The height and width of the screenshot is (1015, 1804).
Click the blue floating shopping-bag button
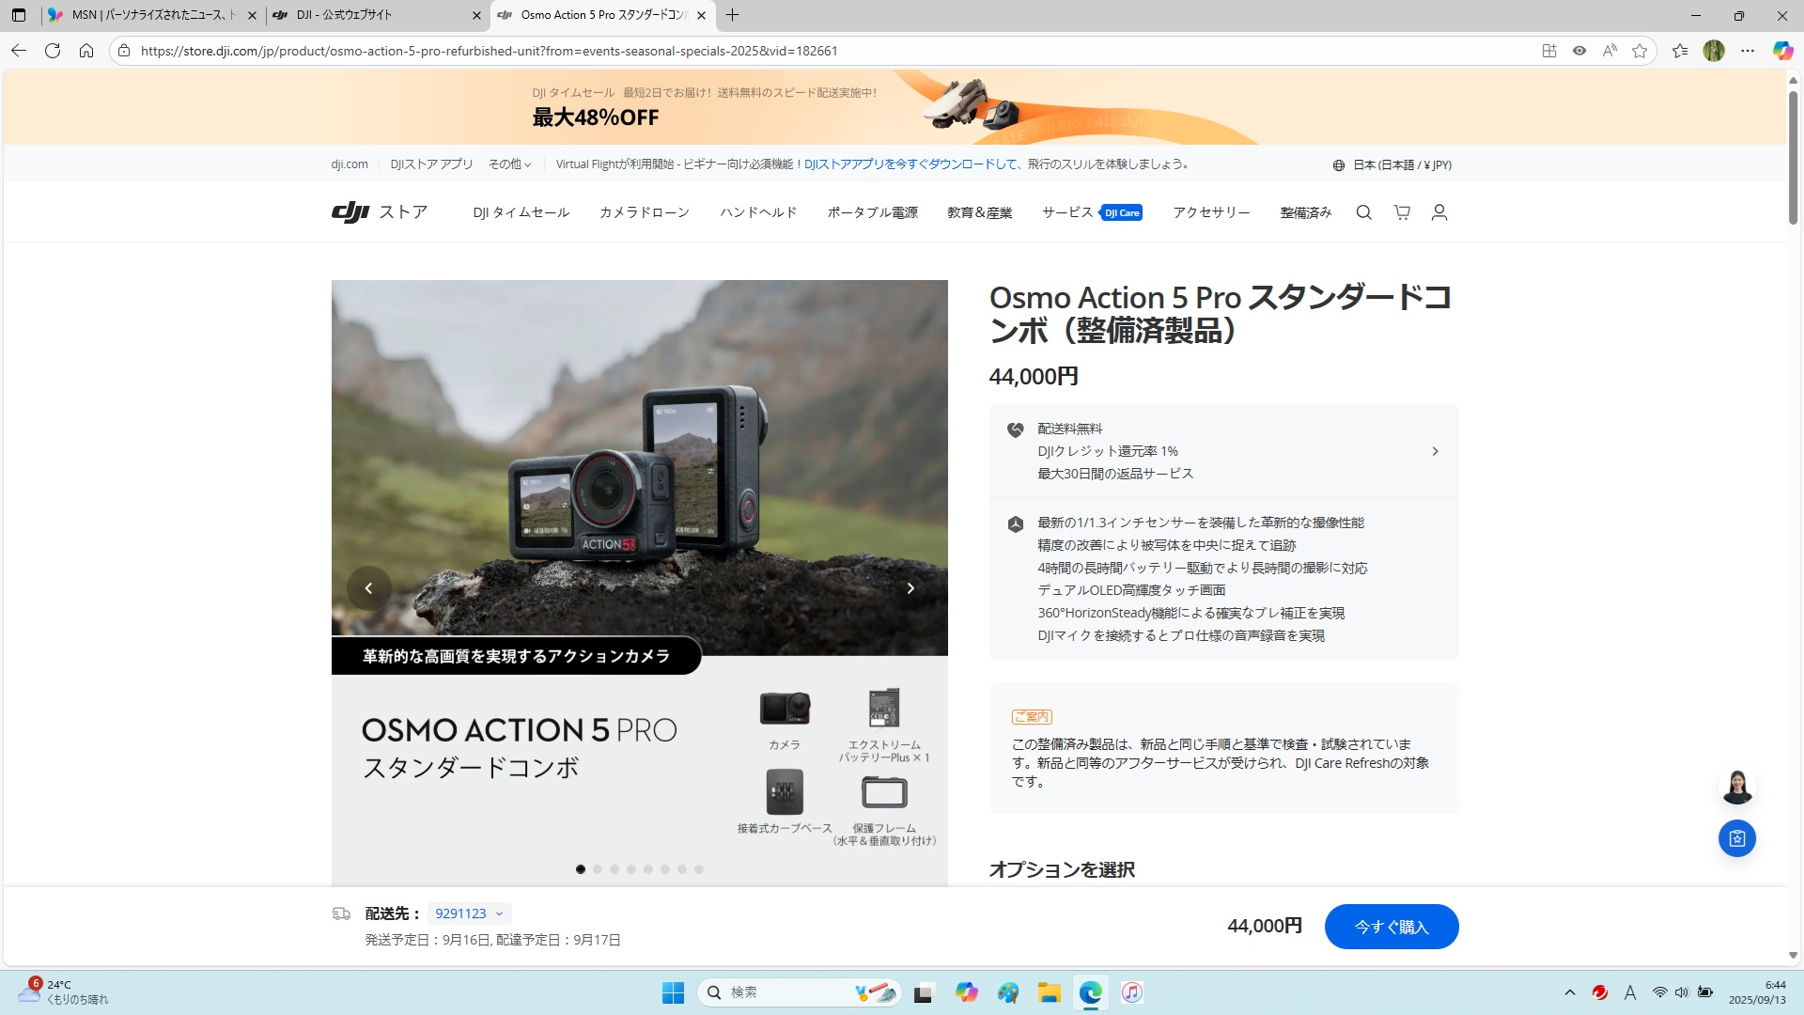pyautogui.click(x=1737, y=838)
